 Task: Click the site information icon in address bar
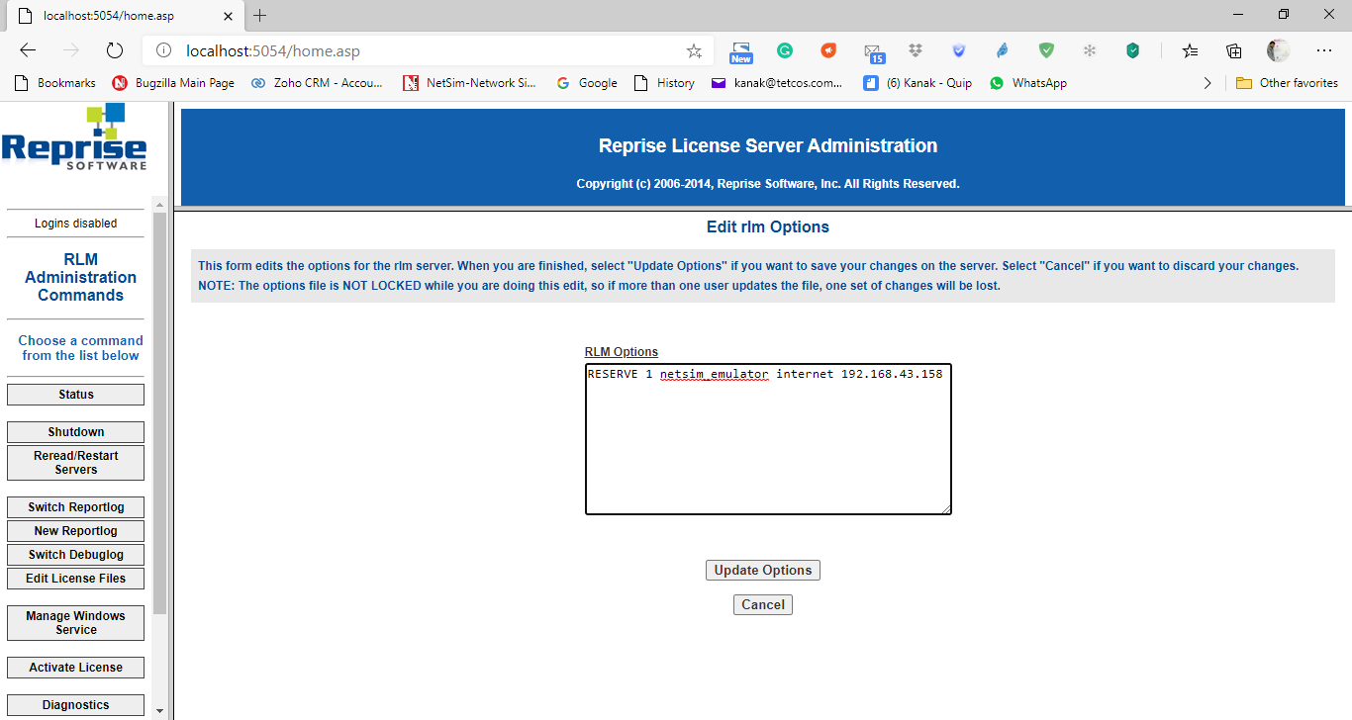(165, 50)
